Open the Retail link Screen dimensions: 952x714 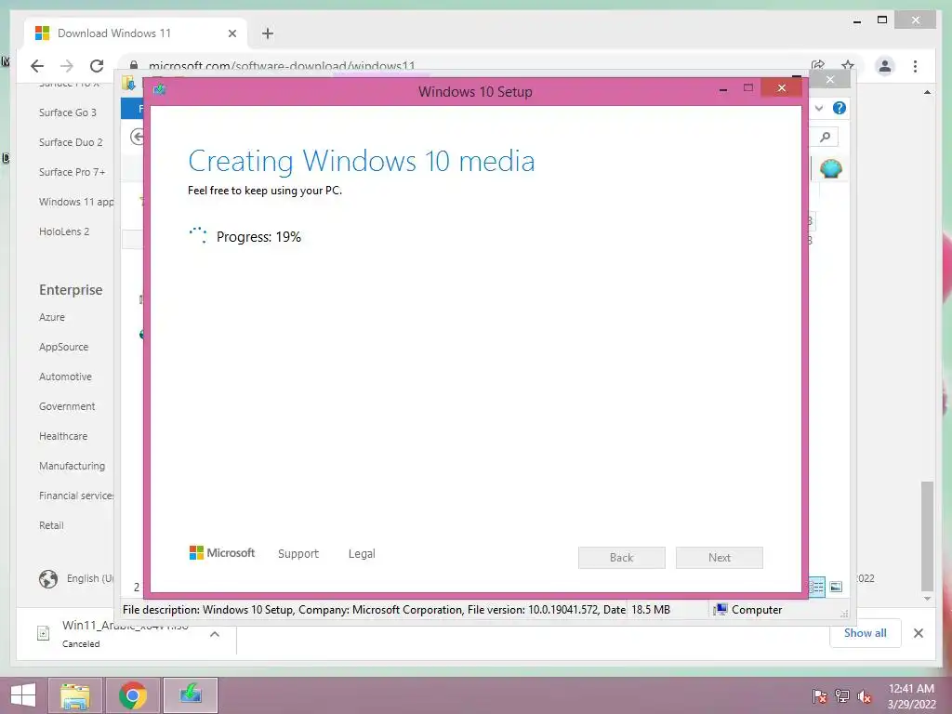(x=51, y=525)
